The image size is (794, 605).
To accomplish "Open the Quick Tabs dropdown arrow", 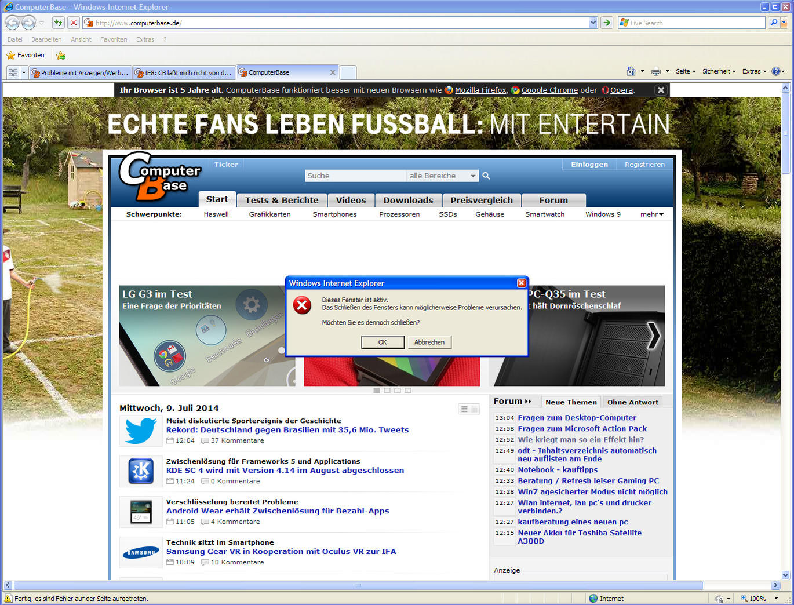I will pos(24,72).
